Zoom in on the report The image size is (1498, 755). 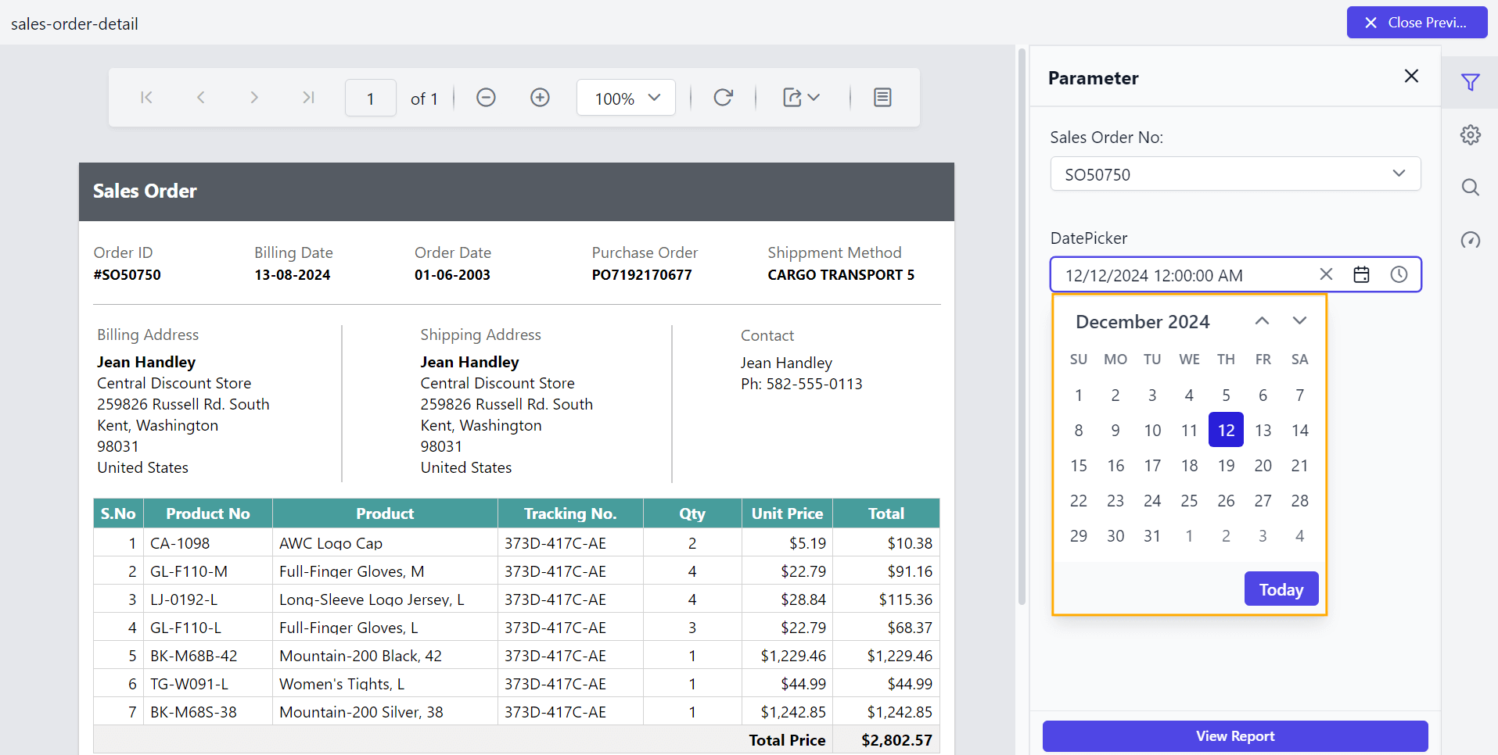[x=539, y=97]
